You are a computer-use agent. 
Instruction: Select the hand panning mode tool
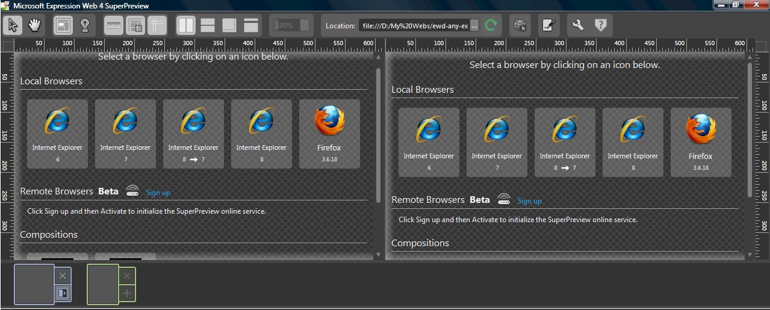point(34,25)
